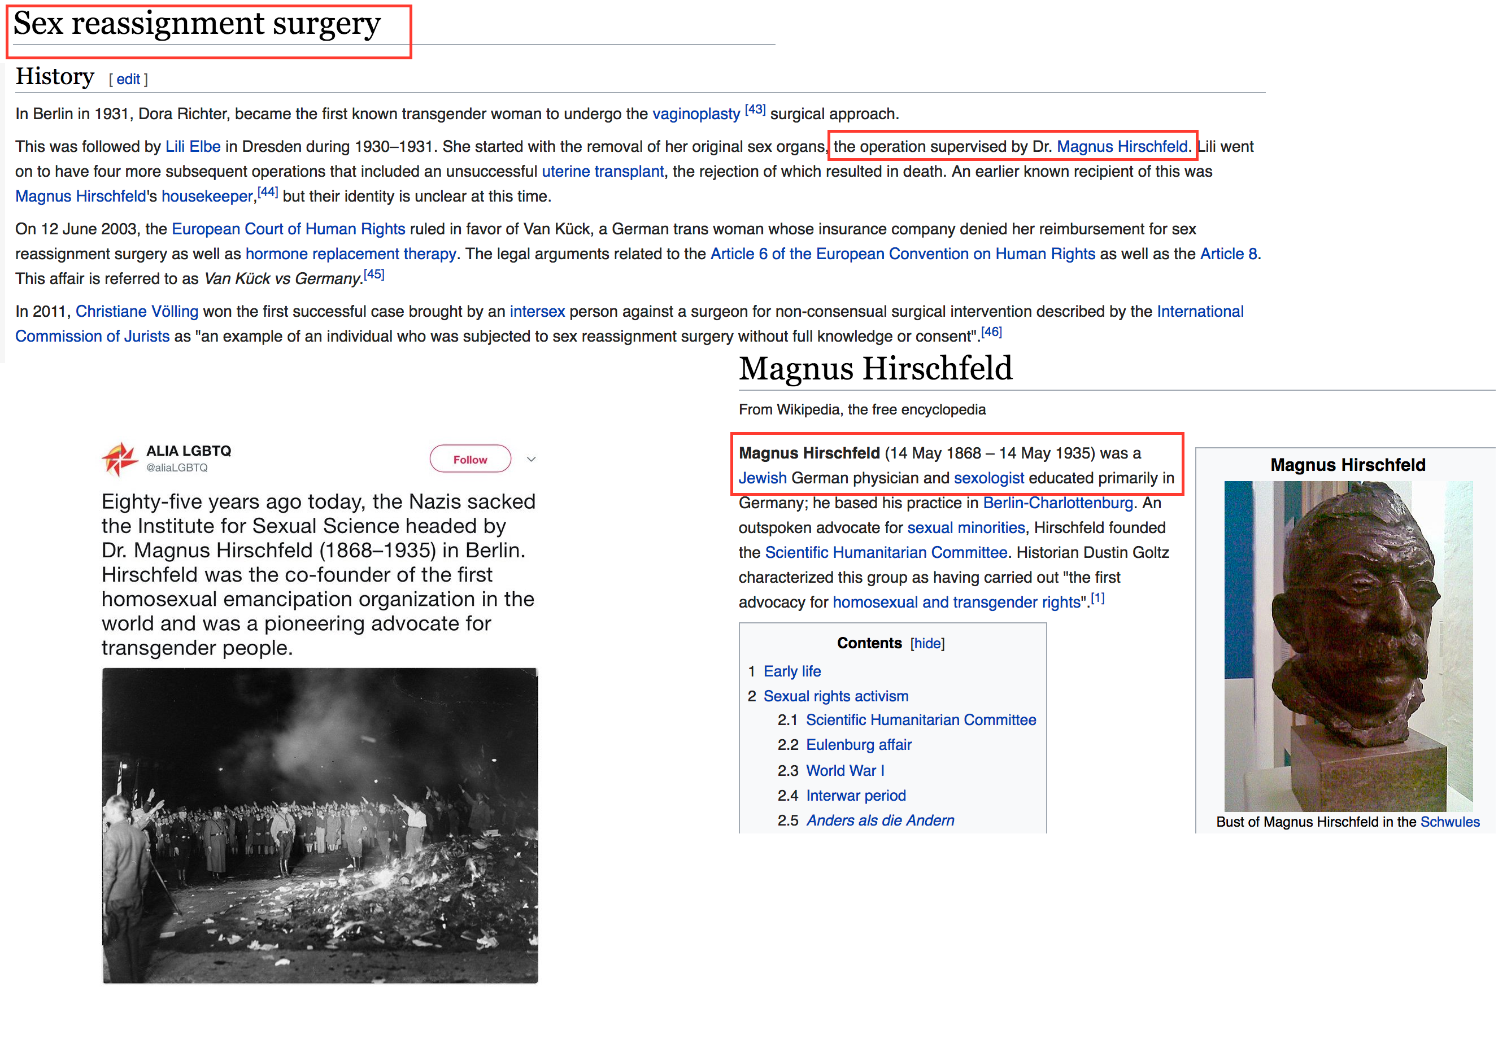The image size is (1507, 1039).
Task: Open the Lili Elbe link
Action: 193,146
